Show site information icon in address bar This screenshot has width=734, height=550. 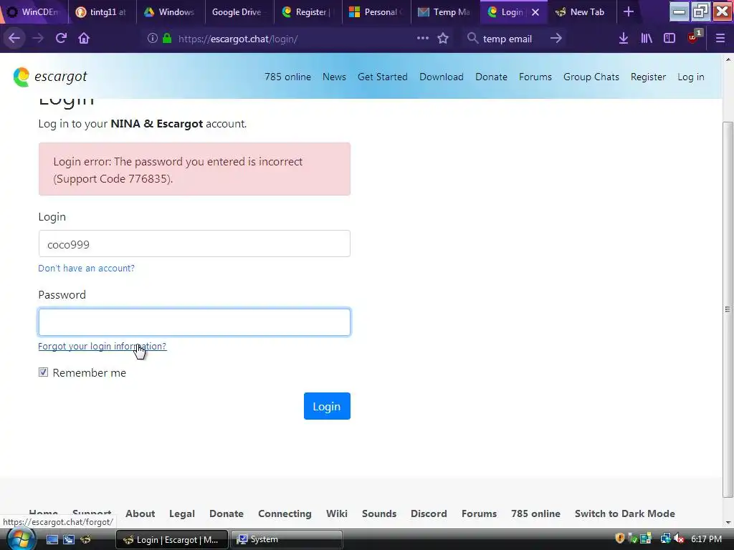152,39
